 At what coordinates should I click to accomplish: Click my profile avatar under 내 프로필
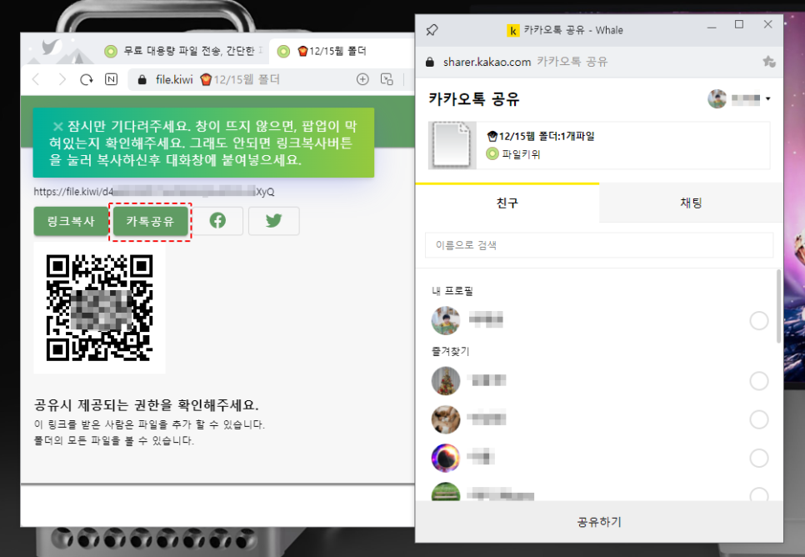click(446, 321)
